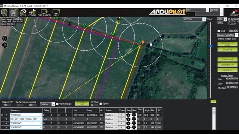Enable the Verify Height checkbox

57,104
